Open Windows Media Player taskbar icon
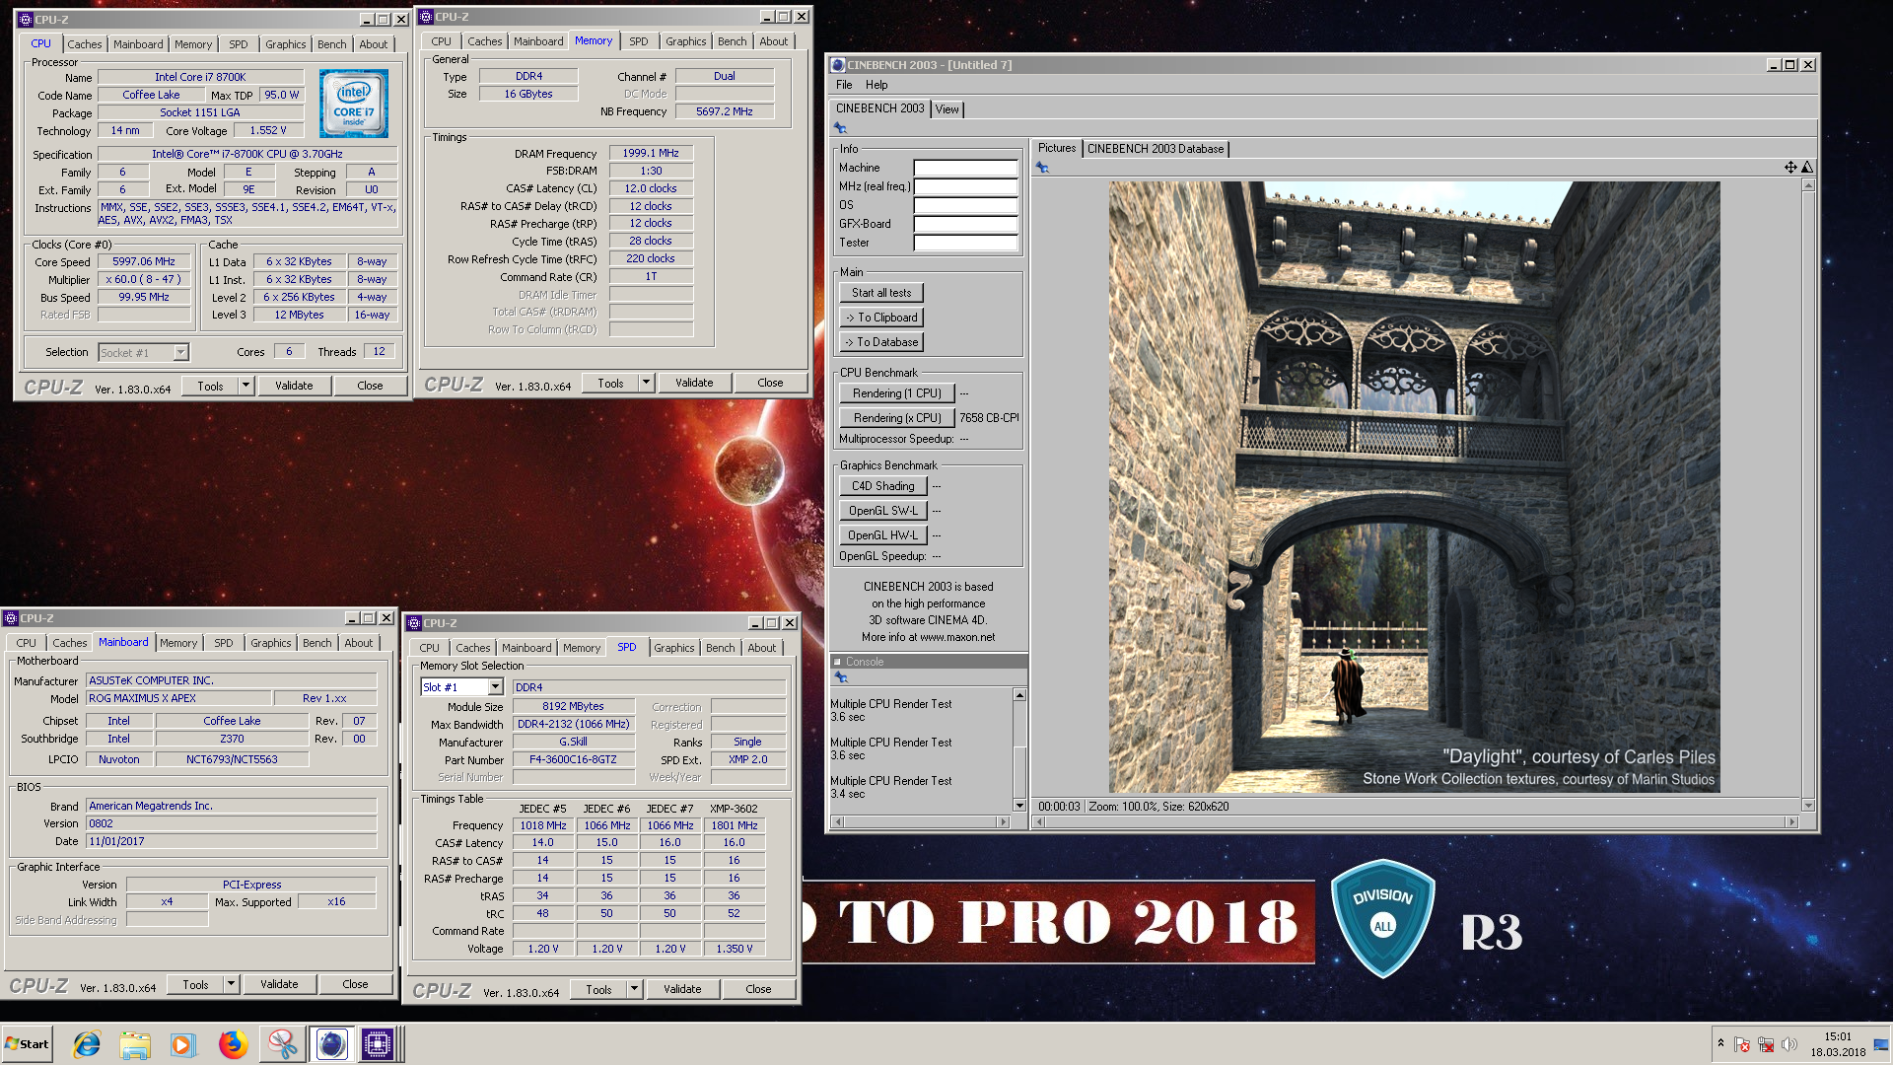 click(x=183, y=1043)
